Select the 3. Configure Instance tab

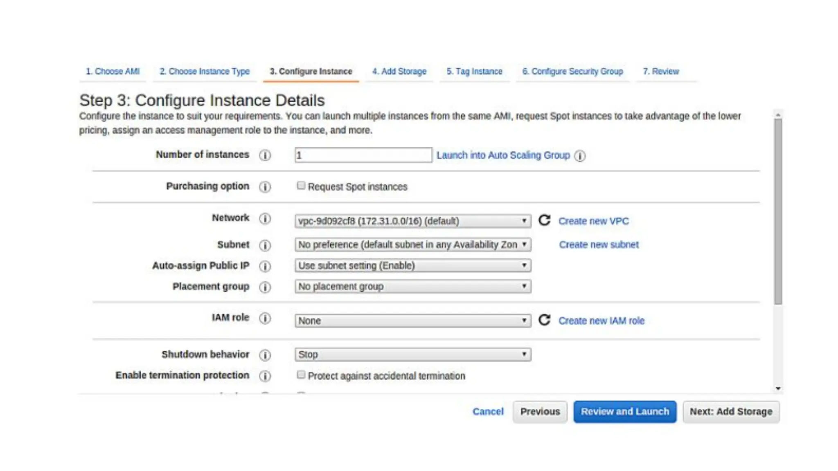[311, 72]
